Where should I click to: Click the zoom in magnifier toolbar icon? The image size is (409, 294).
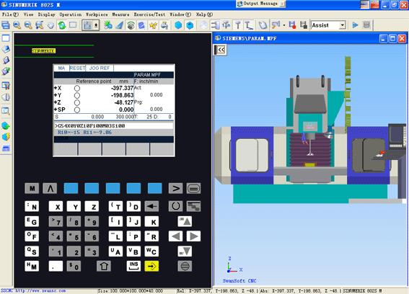click(x=17, y=25)
